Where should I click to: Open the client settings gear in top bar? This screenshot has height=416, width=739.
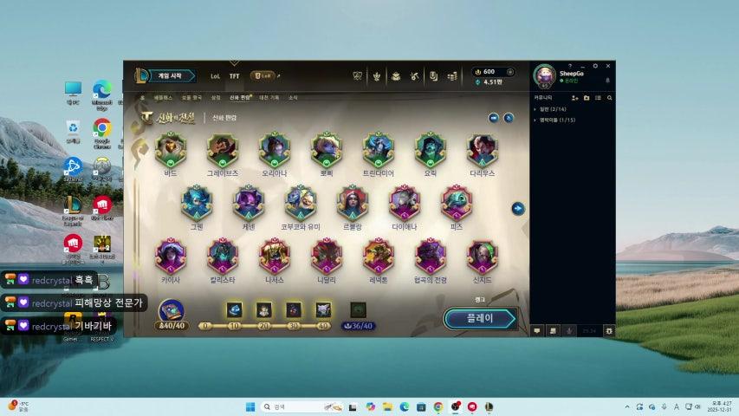595,66
